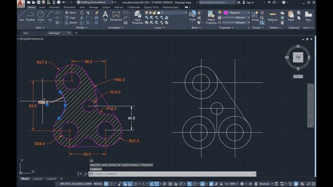
Task: Switch to the Insert ribbon tab
Action: [x=42, y=7]
